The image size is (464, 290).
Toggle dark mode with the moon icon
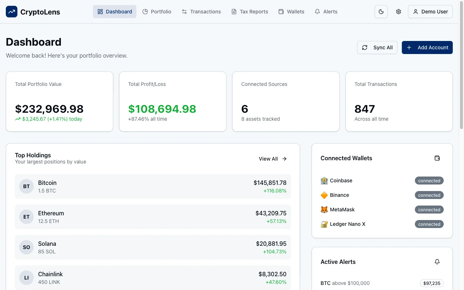pyautogui.click(x=381, y=11)
